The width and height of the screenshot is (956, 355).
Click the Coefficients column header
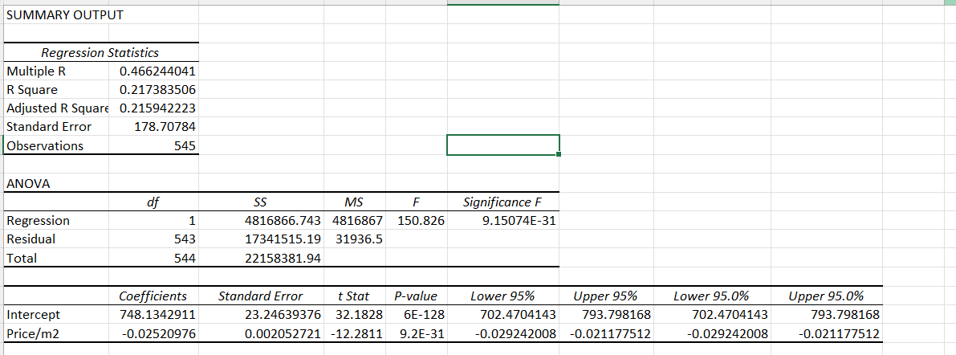[x=153, y=296]
